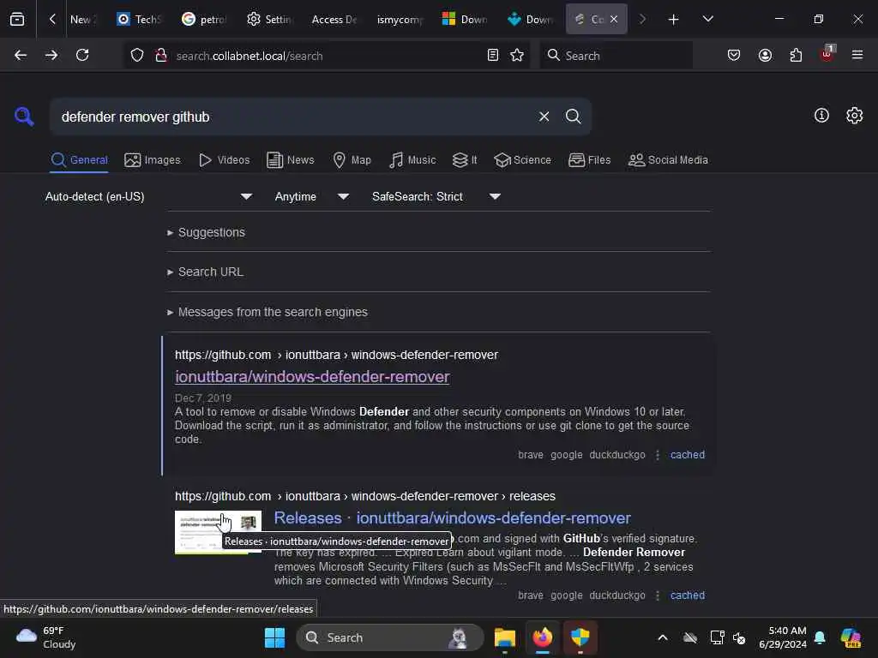Screen dimensions: 878x658
Task: Open ionuttbara/windows-defender-remover result link
Action: tap(312, 377)
